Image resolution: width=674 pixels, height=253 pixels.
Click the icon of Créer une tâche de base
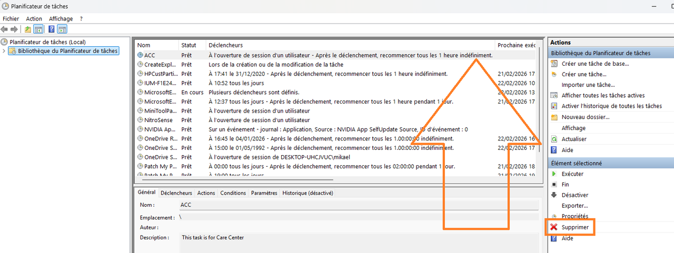point(554,64)
